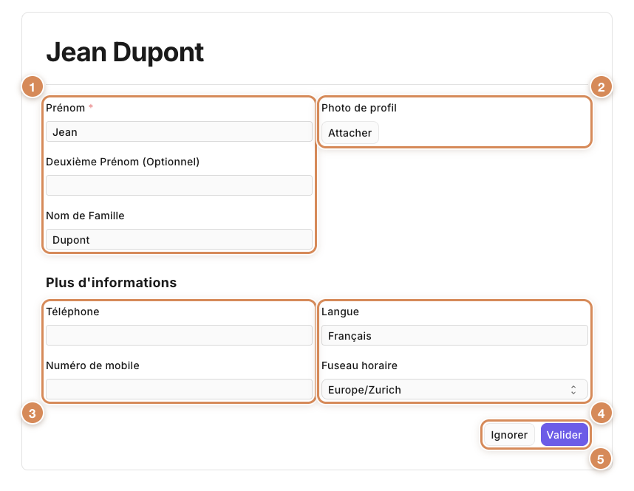Screen dimensions: 634x491
Task: Click the Fuseau horaire label
Action: [359, 365]
